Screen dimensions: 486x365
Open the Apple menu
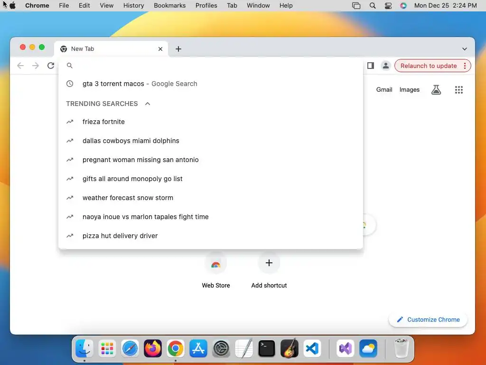coord(13,6)
